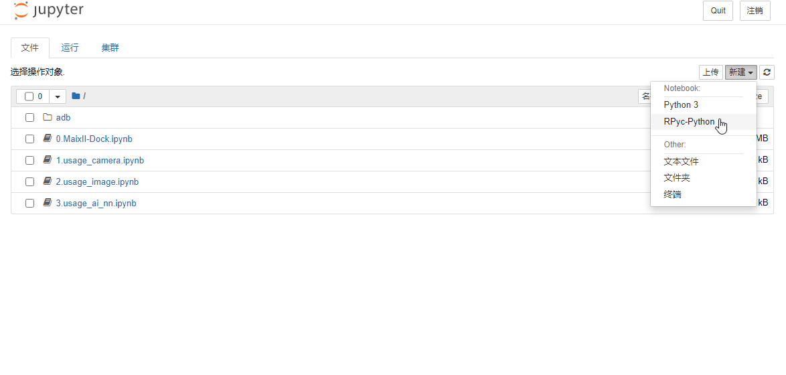Select Python 3 notebook option
The image size is (786, 375).
pyautogui.click(x=681, y=104)
